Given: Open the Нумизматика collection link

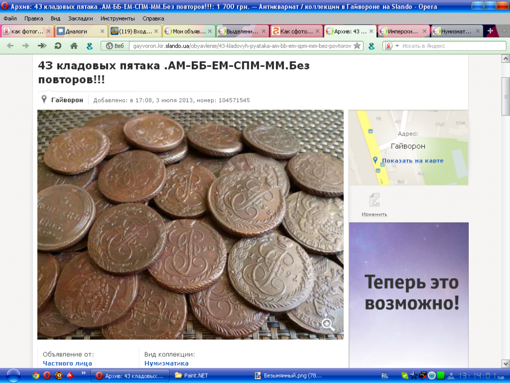Looking at the screenshot, I should 166,363.
